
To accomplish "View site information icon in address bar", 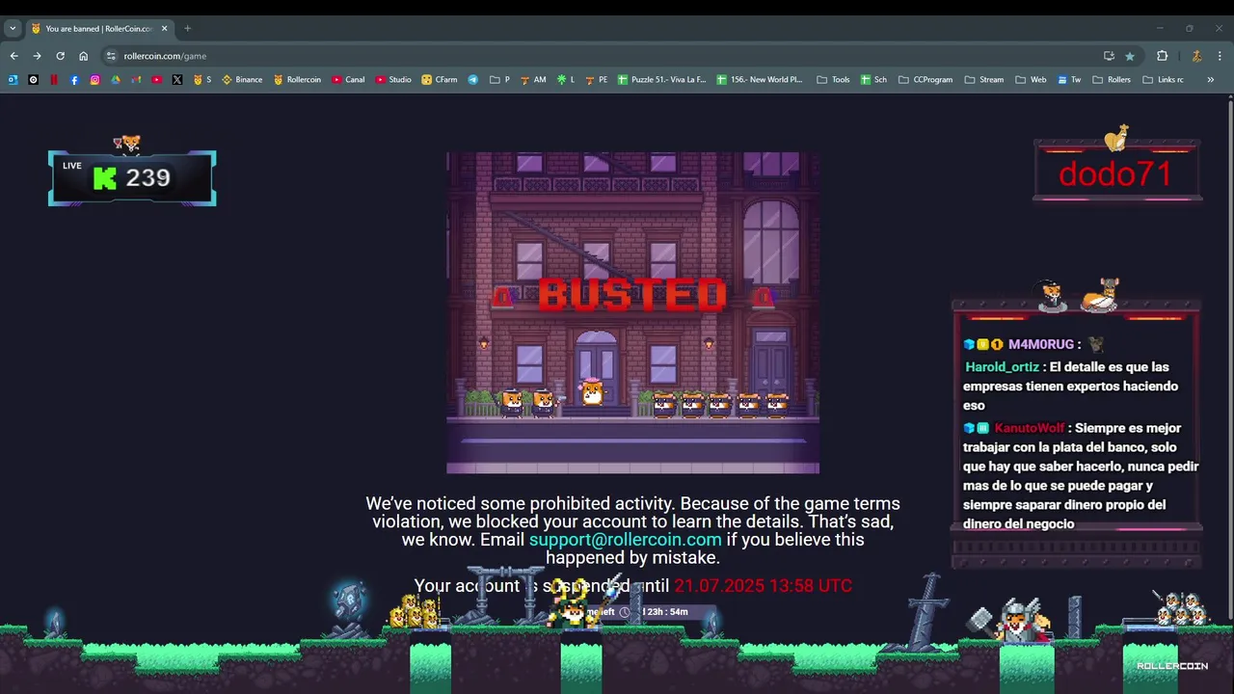I will click(x=111, y=56).
